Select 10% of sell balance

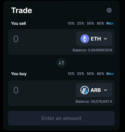[71, 23]
